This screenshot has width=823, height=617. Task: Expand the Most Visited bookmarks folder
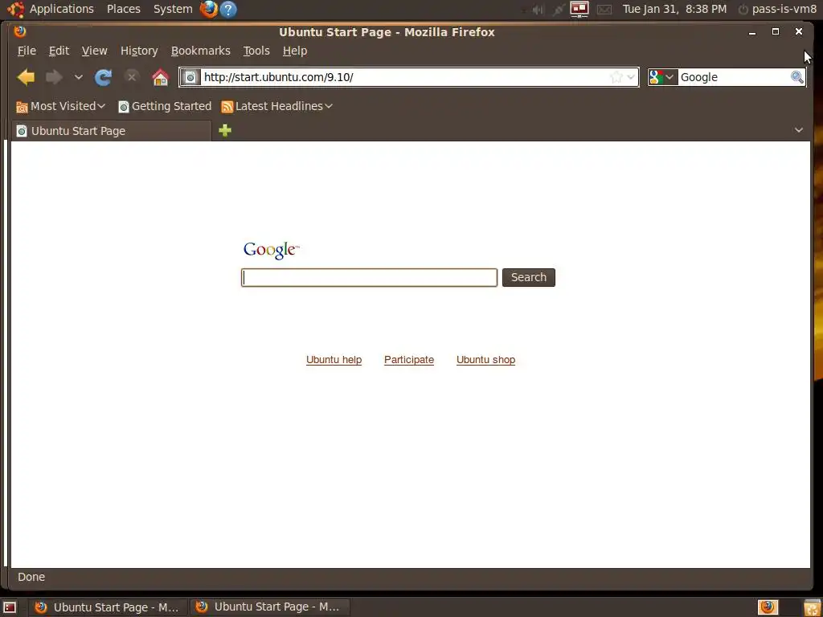60,107
